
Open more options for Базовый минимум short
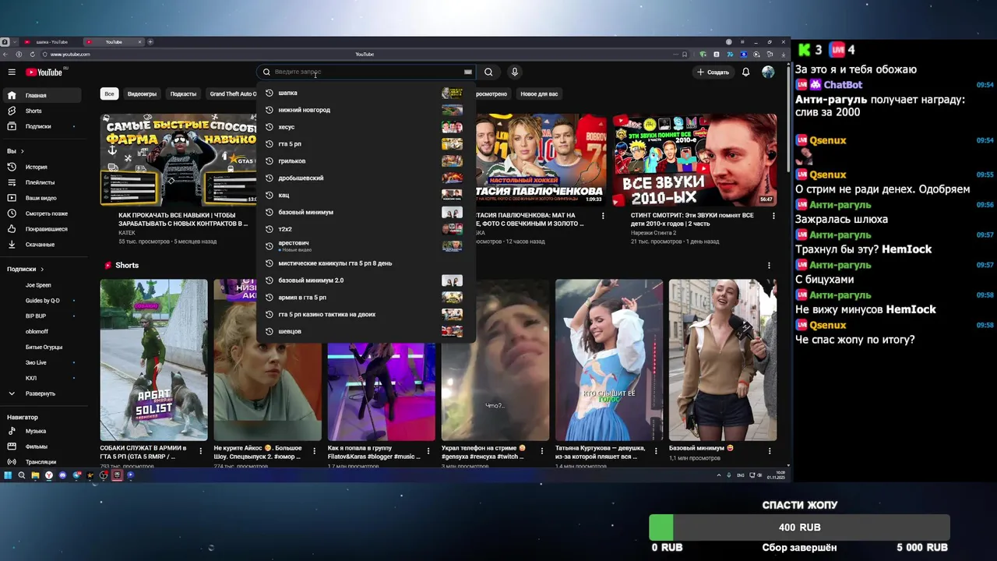(770, 450)
